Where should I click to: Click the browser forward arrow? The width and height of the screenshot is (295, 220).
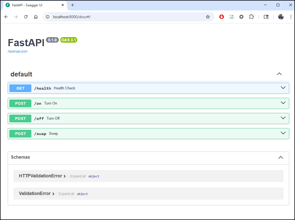(16, 17)
